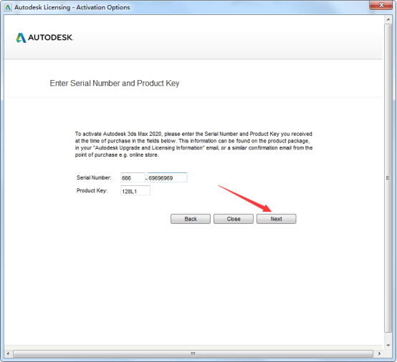Click the vertical scrollbar thumb
Viewport: 397px width, 362px height.
pos(388,178)
